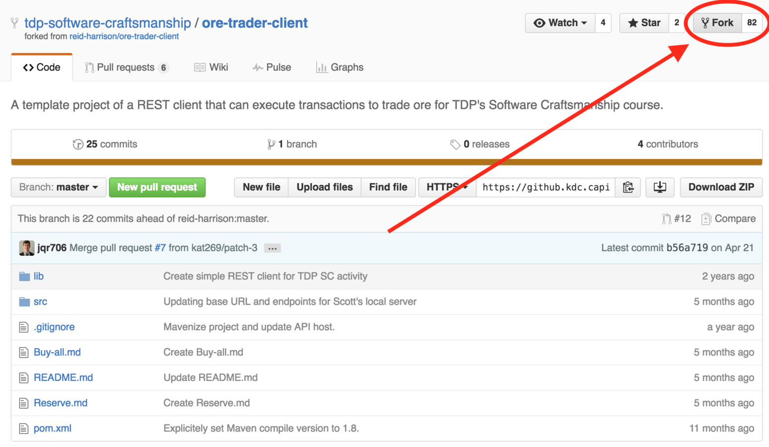
Task: Open commit 'Create Reserve.md' message
Action: (207, 403)
